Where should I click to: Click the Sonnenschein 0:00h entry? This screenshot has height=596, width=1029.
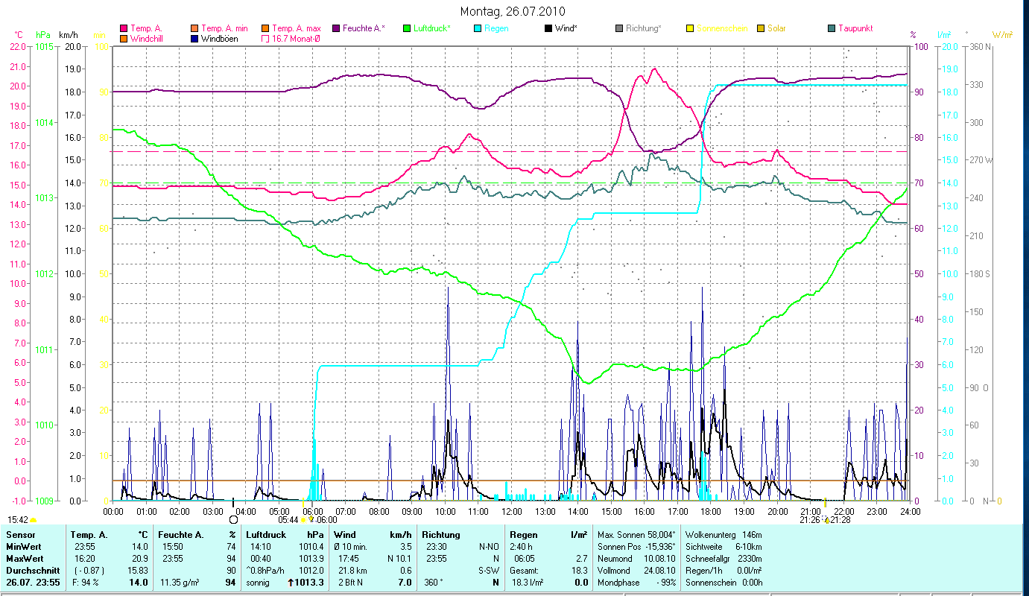click(x=724, y=583)
